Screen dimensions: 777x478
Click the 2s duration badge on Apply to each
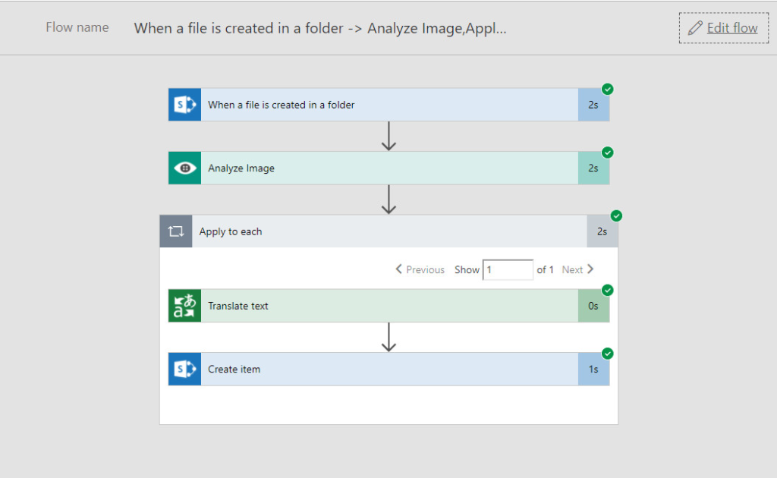click(x=602, y=231)
